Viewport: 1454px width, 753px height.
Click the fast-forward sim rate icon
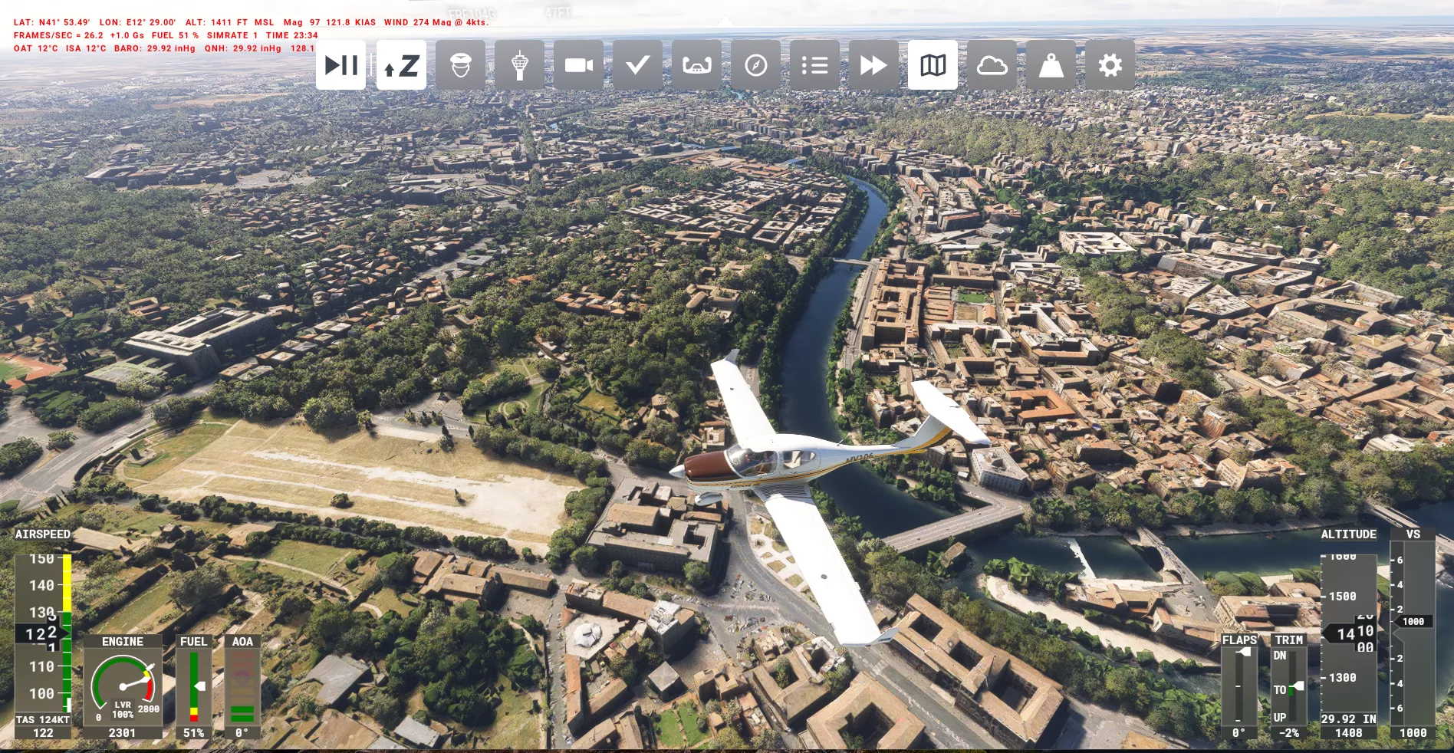[x=873, y=65]
